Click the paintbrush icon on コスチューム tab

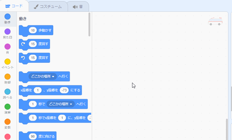[x=36, y=7]
